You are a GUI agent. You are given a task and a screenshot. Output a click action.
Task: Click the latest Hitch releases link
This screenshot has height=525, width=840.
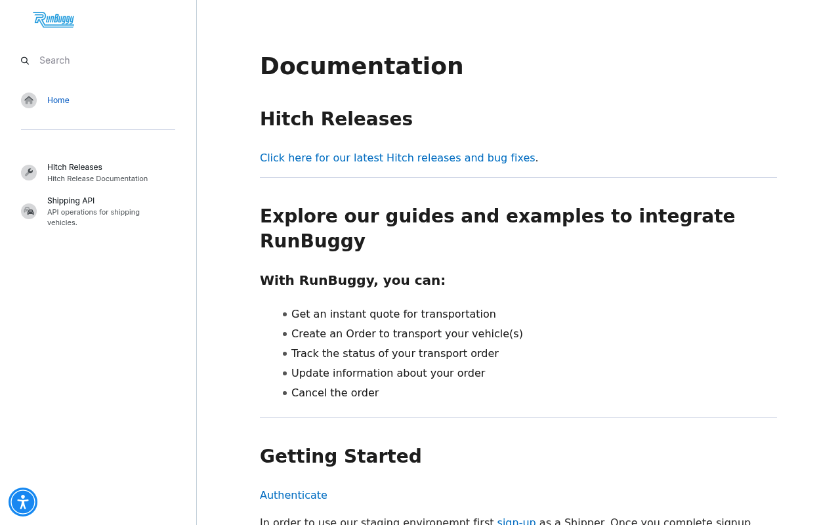point(398,157)
